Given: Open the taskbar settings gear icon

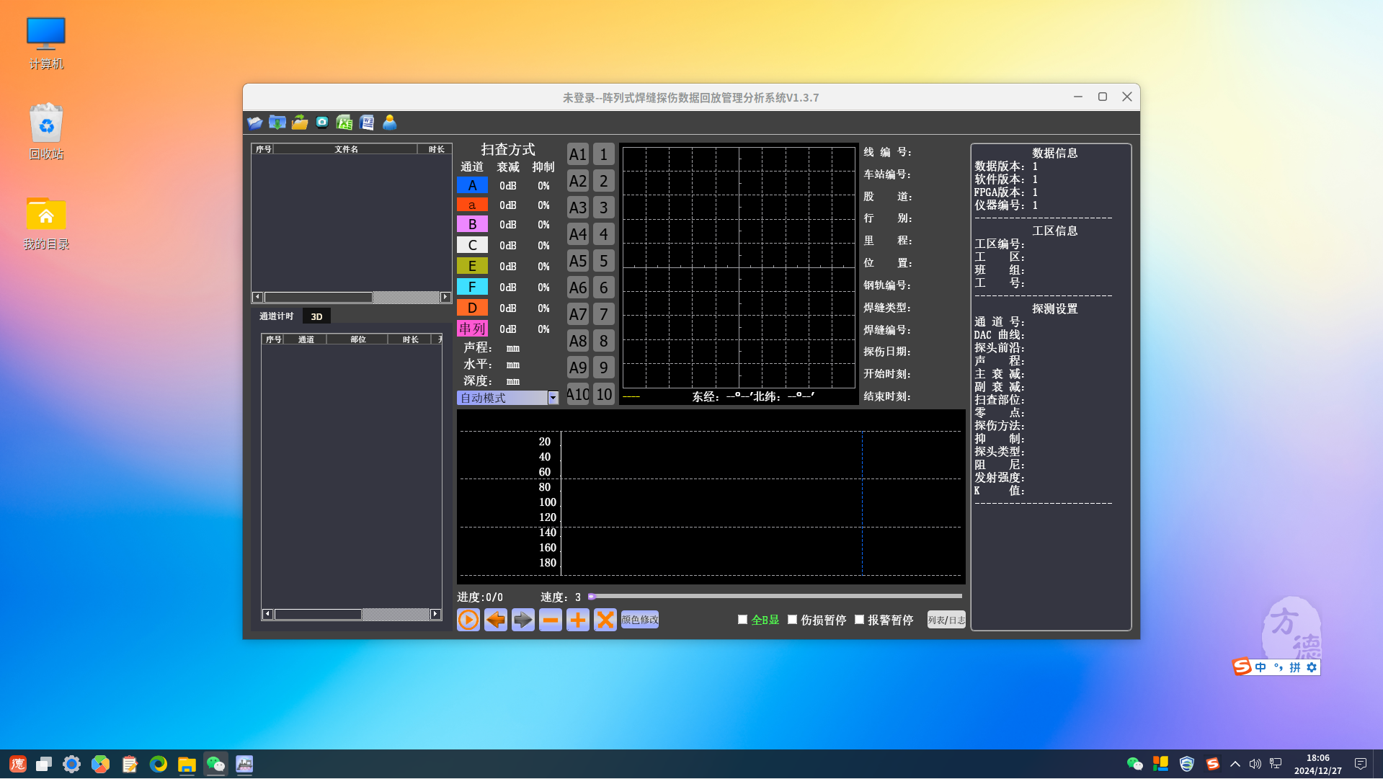Looking at the screenshot, I should [71, 764].
